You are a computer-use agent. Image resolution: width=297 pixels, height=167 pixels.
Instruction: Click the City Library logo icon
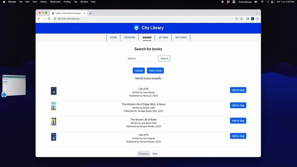(136, 28)
